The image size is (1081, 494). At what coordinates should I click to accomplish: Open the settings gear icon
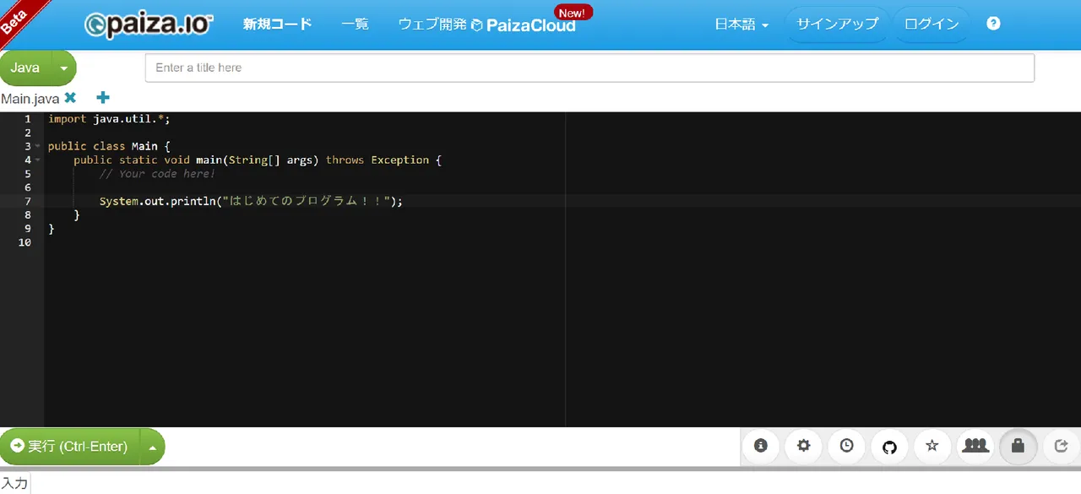coord(804,446)
